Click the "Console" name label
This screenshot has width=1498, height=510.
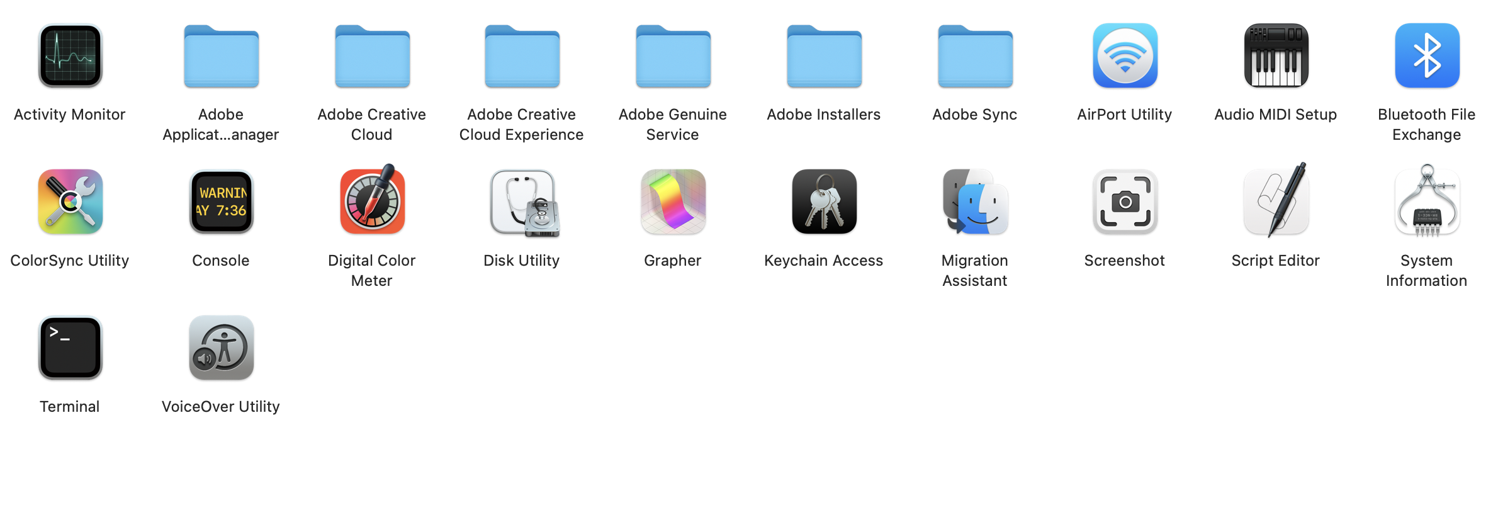coord(221,261)
